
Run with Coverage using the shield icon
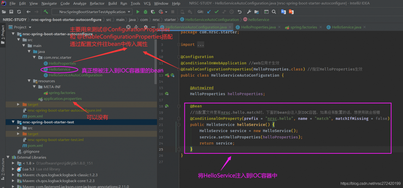pos(153,12)
